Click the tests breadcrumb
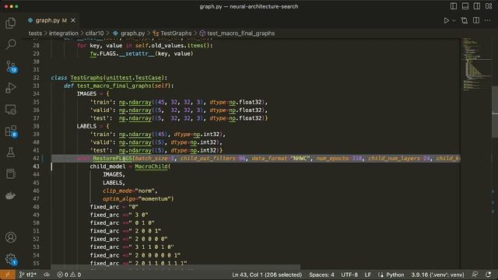The height and width of the screenshot is (280, 498). [35, 33]
